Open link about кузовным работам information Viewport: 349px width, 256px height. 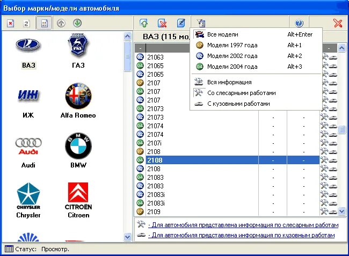coord(242,235)
